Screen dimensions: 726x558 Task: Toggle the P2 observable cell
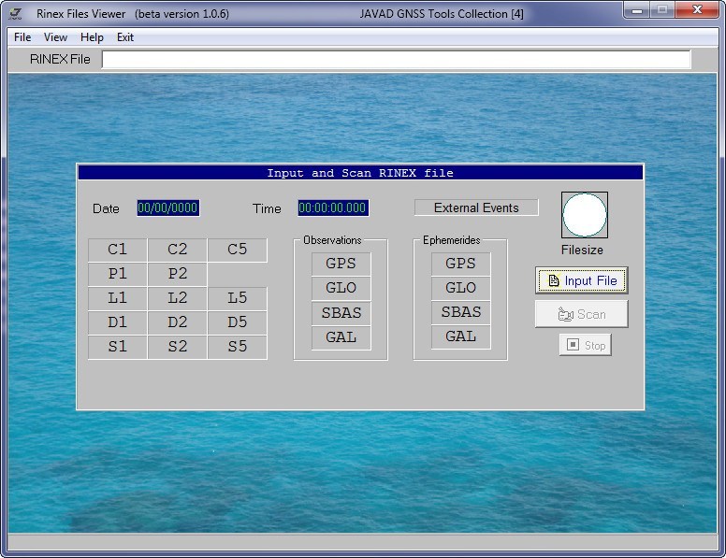tap(177, 275)
